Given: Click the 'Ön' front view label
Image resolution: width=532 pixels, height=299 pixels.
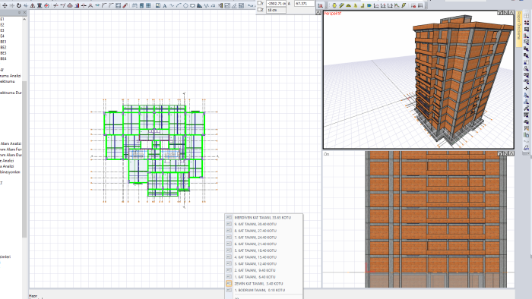Looking at the screenshot, I should click(326, 154).
